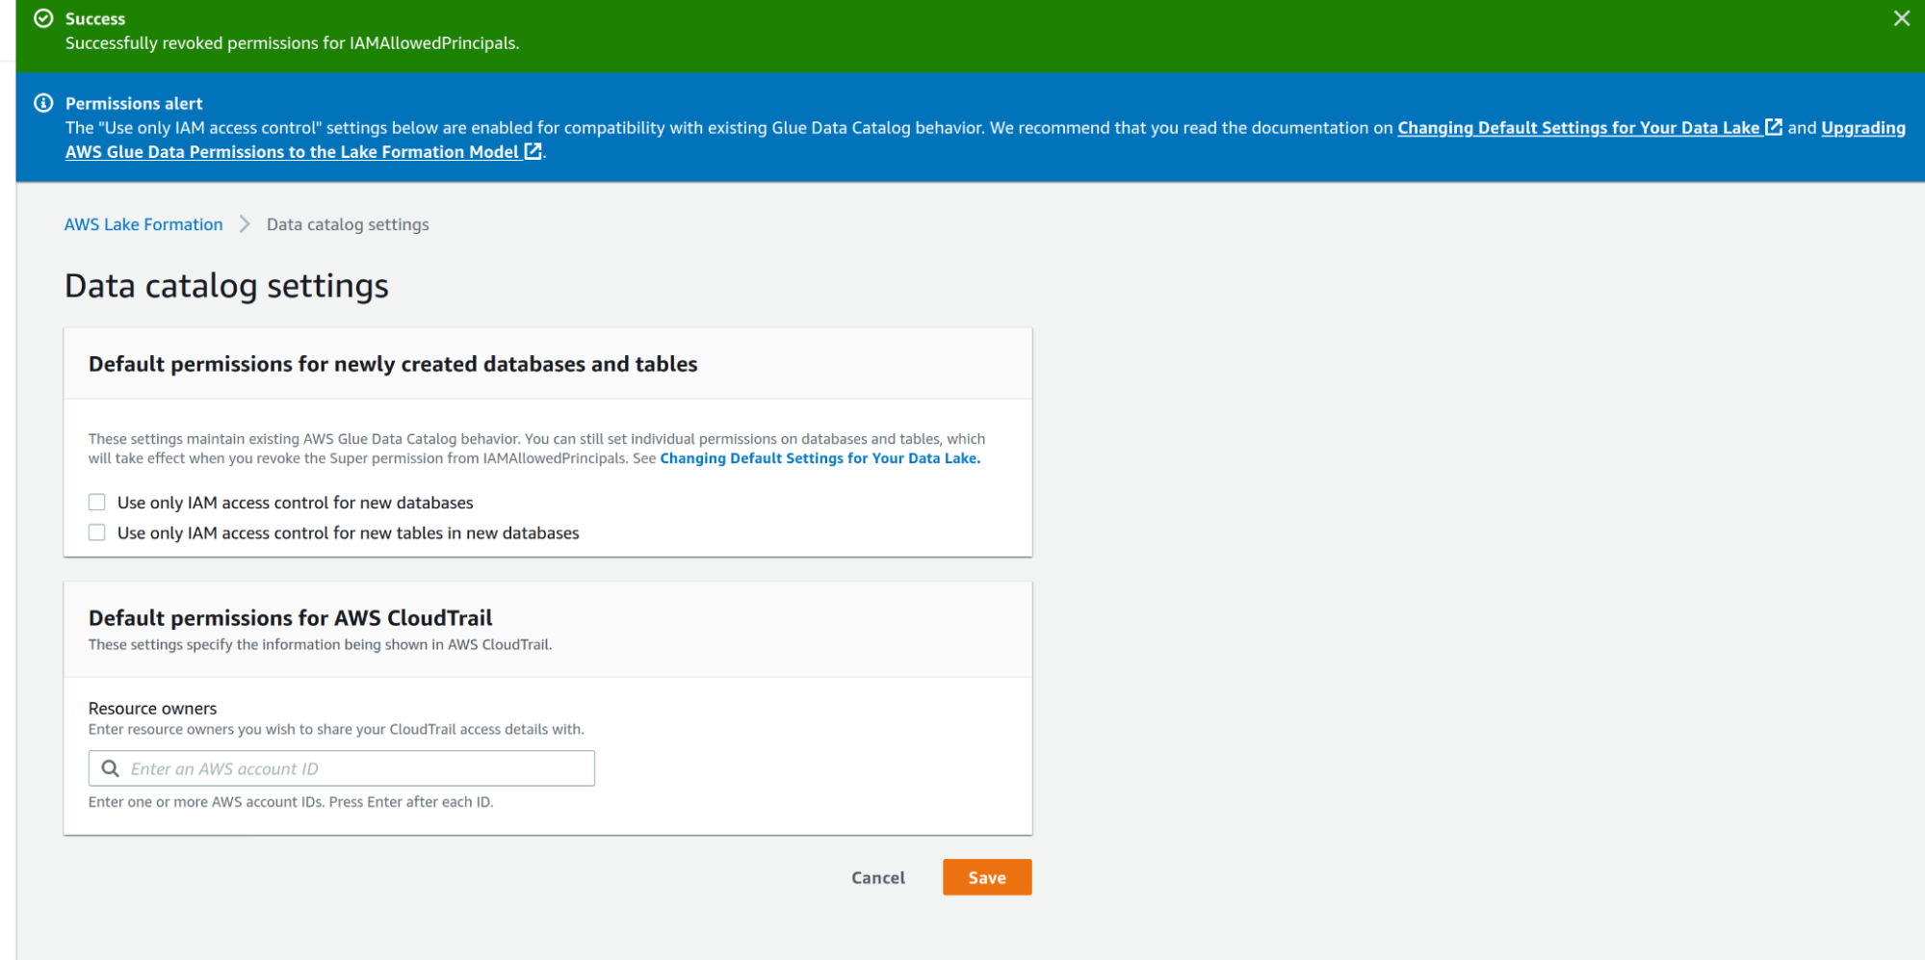This screenshot has height=960, width=1925.
Task: Click the search magnifier icon in account ID field
Action: [111, 768]
